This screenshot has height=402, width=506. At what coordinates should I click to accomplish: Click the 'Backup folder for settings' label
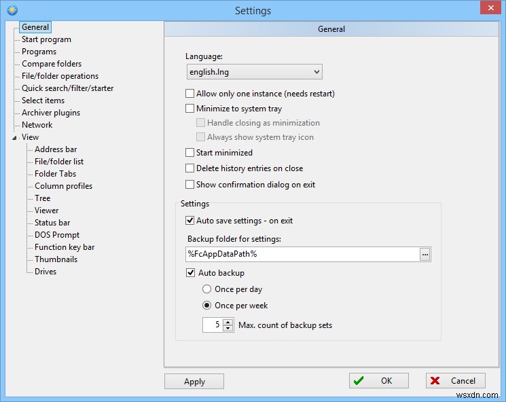[234, 239]
